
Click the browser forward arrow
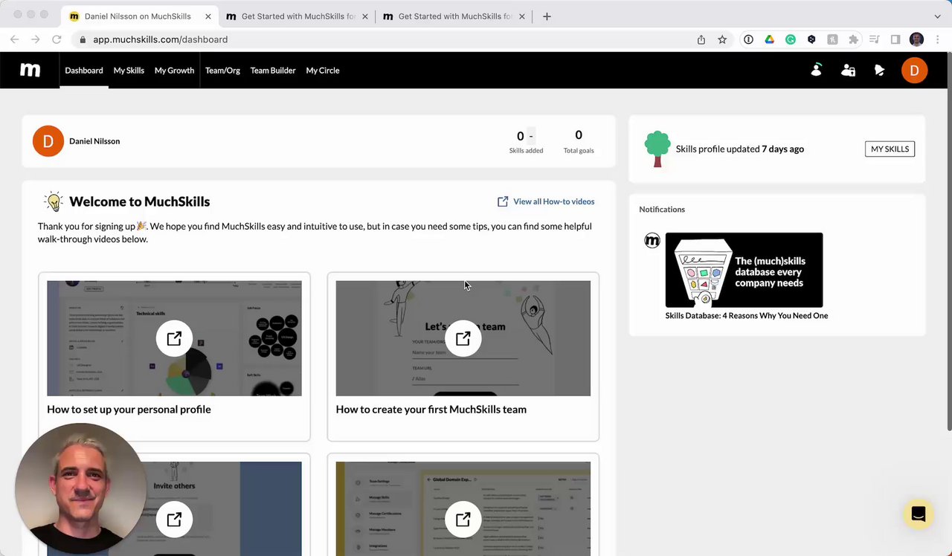click(35, 39)
